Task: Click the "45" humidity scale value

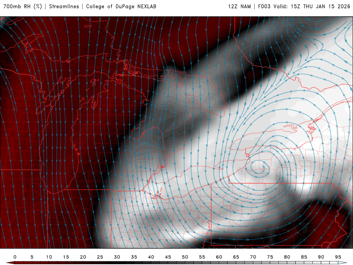Action: (168, 257)
